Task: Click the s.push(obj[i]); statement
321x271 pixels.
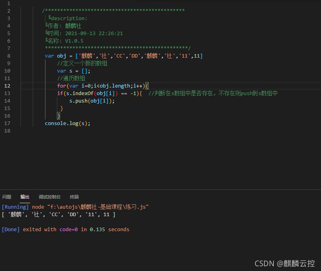Action: pyautogui.click(x=92, y=101)
